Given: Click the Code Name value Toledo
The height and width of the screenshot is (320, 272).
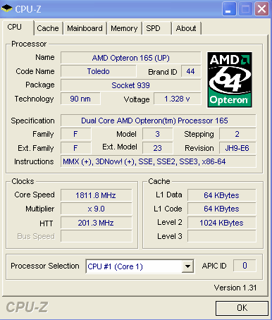Looking at the screenshot, I should click(99, 71).
